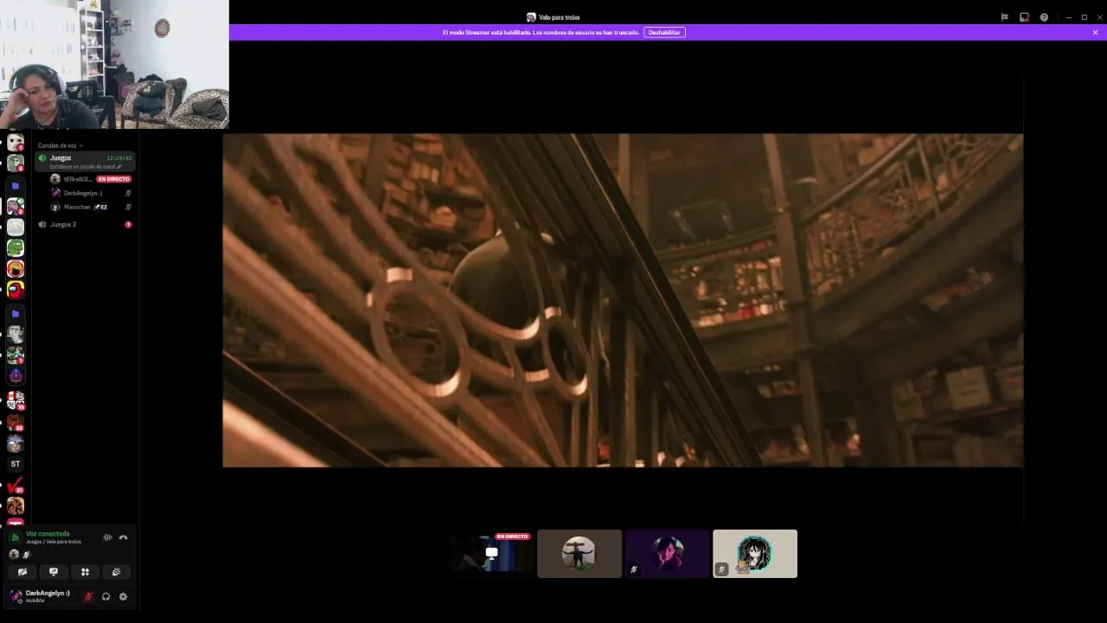1107x623 pixels.
Task: Open the help question mark icon
Action: (1044, 17)
